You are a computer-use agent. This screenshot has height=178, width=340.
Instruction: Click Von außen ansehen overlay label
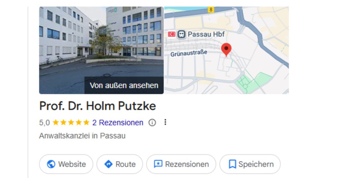tap(124, 85)
